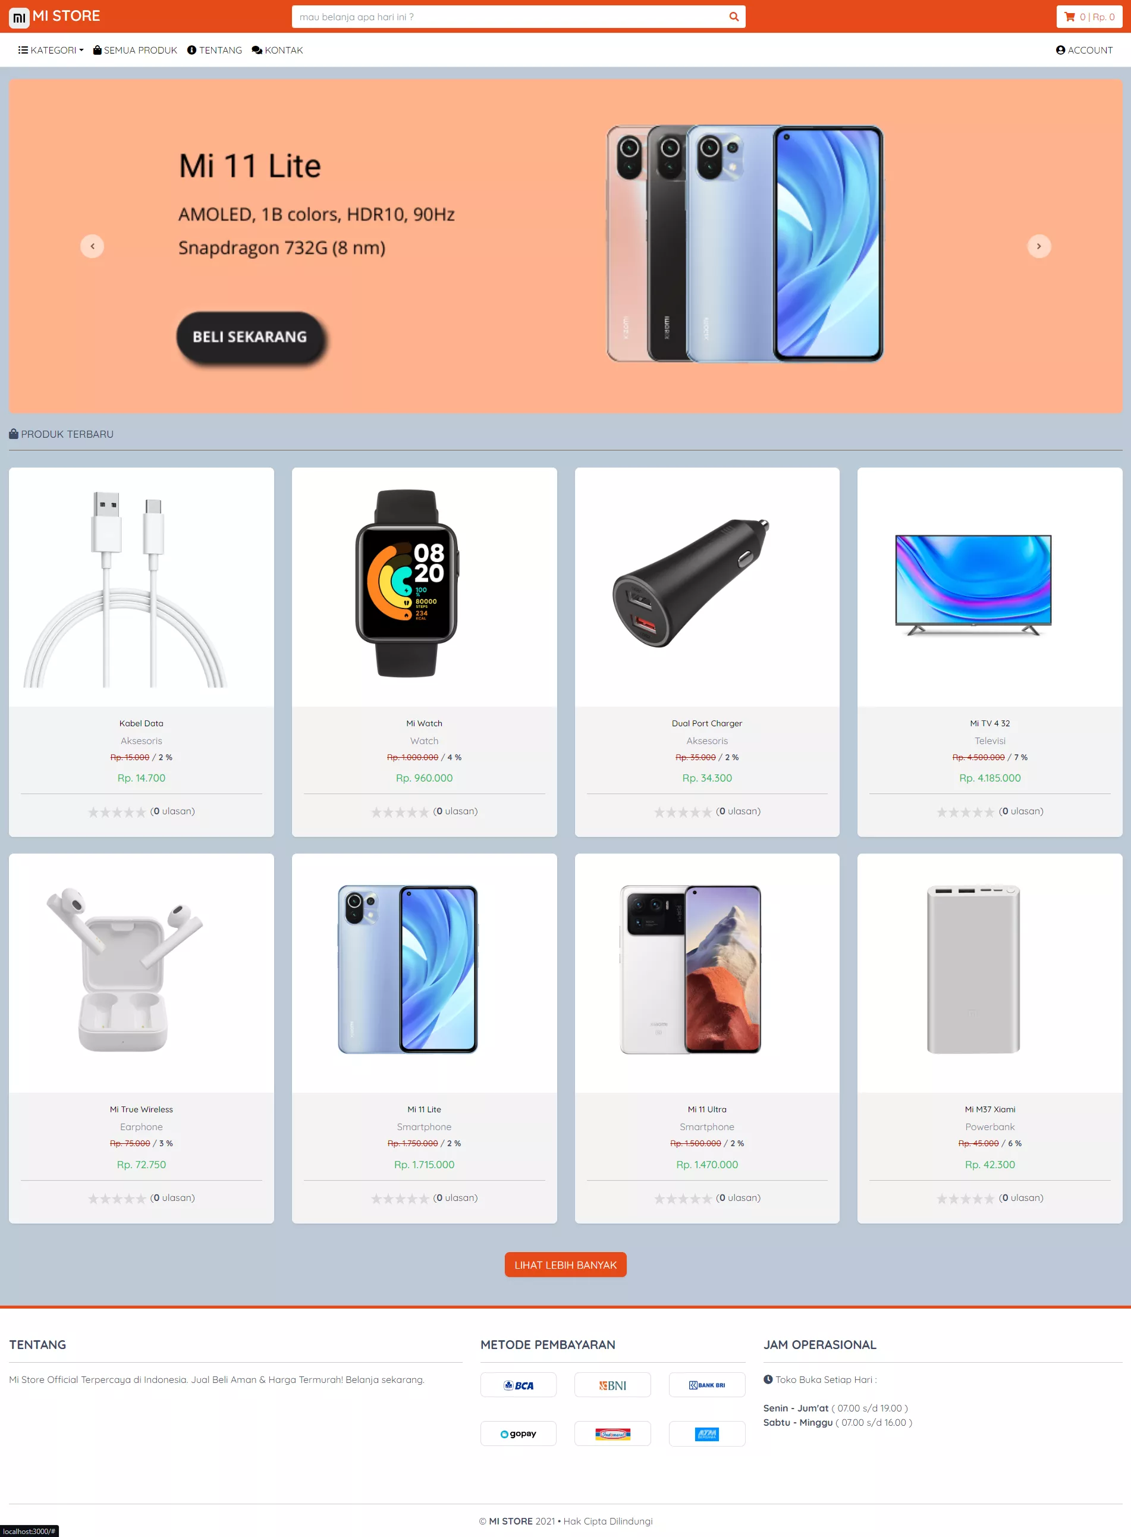Open SEMUA PRODUK page
This screenshot has height=1537, width=1131.
(135, 50)
